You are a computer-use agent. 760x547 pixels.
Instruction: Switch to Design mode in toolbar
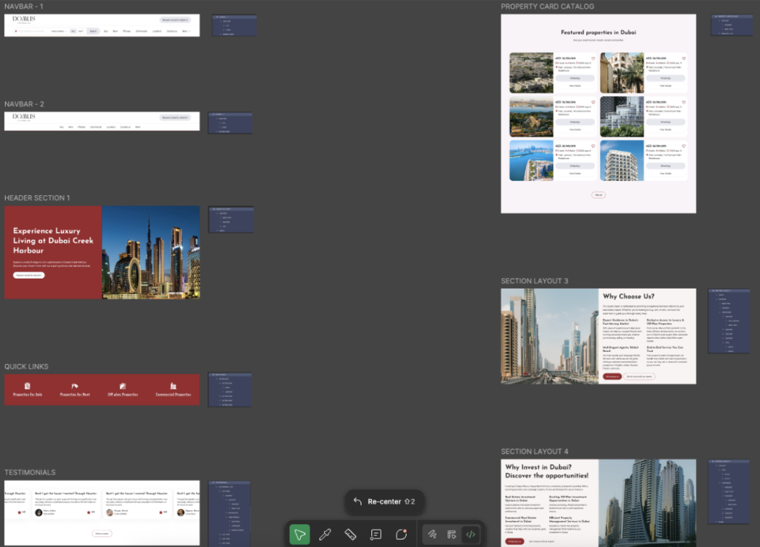point(452,534)
